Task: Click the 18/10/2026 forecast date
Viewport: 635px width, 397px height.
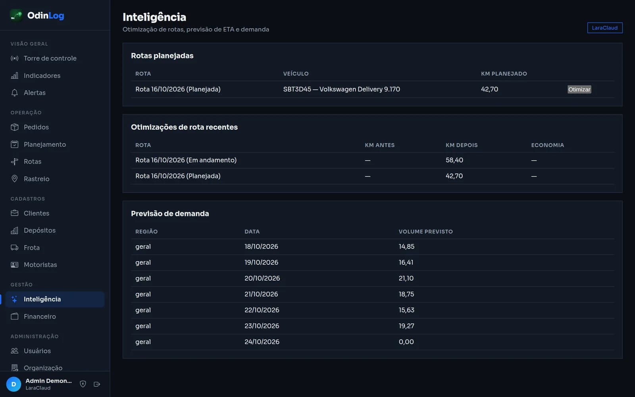Action: tap(261, 247)
